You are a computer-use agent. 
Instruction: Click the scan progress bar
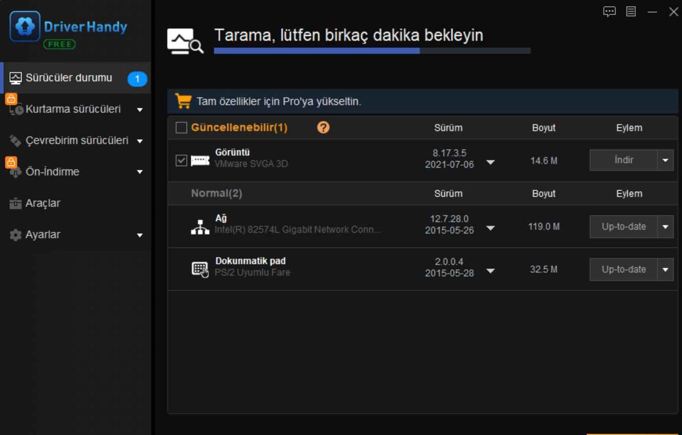(372, 51)
